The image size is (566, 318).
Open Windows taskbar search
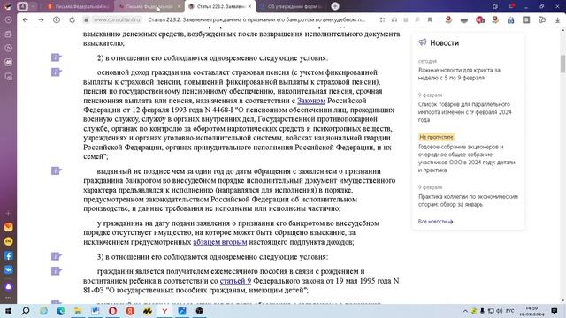tap(26, 311)
